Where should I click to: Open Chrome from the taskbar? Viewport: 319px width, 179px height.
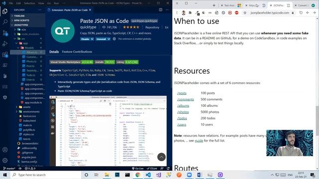tap(138, 175)
